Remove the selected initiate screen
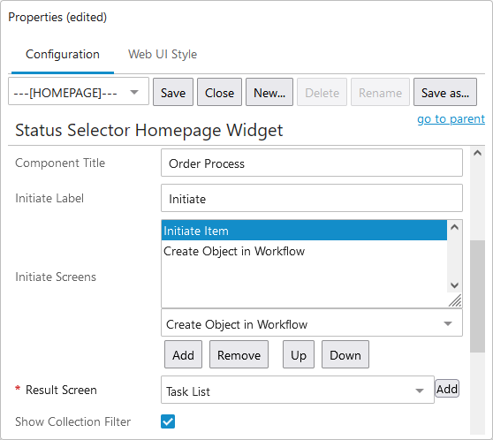Viewport: 493px width, 440px height. [239, 355]
